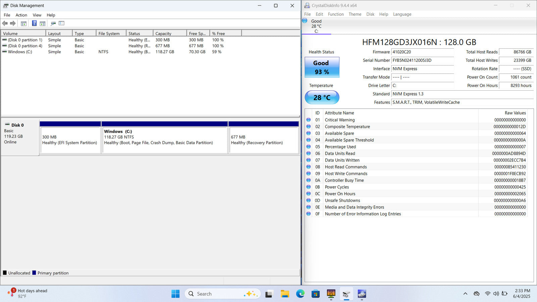Click the Show/Hide Action Pane icon
Viewport: 537px width, 302px height.
coord(43,23)
